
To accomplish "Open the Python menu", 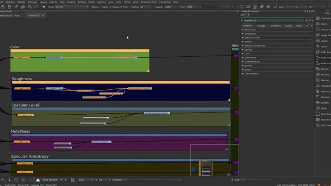I will 127,2.
